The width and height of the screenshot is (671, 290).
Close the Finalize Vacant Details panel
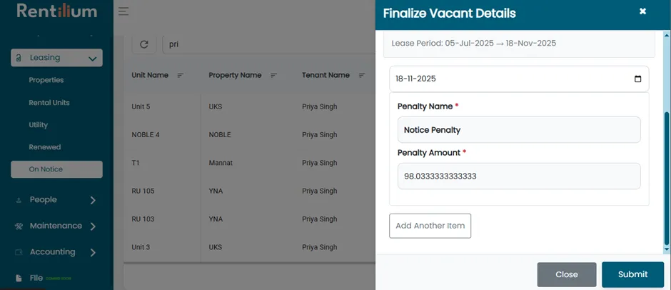click(x=642, y=11)
